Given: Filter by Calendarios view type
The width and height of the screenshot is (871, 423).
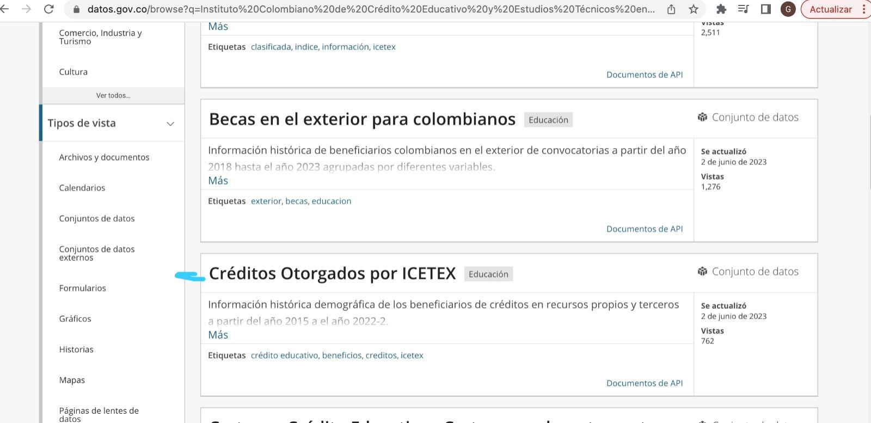Looking at the screenshot, I should (82, 188).
